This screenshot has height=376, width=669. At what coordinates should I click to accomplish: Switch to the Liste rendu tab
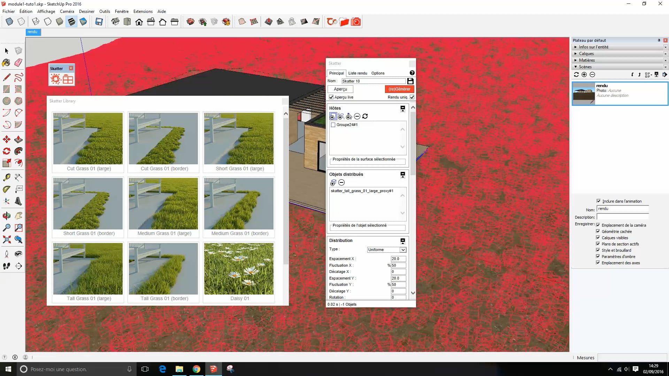tap(357, 73)
